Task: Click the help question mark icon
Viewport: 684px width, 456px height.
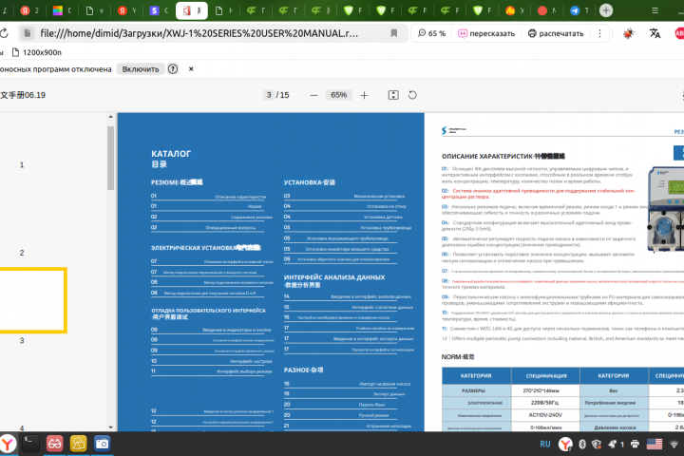Action: (173, 69)
